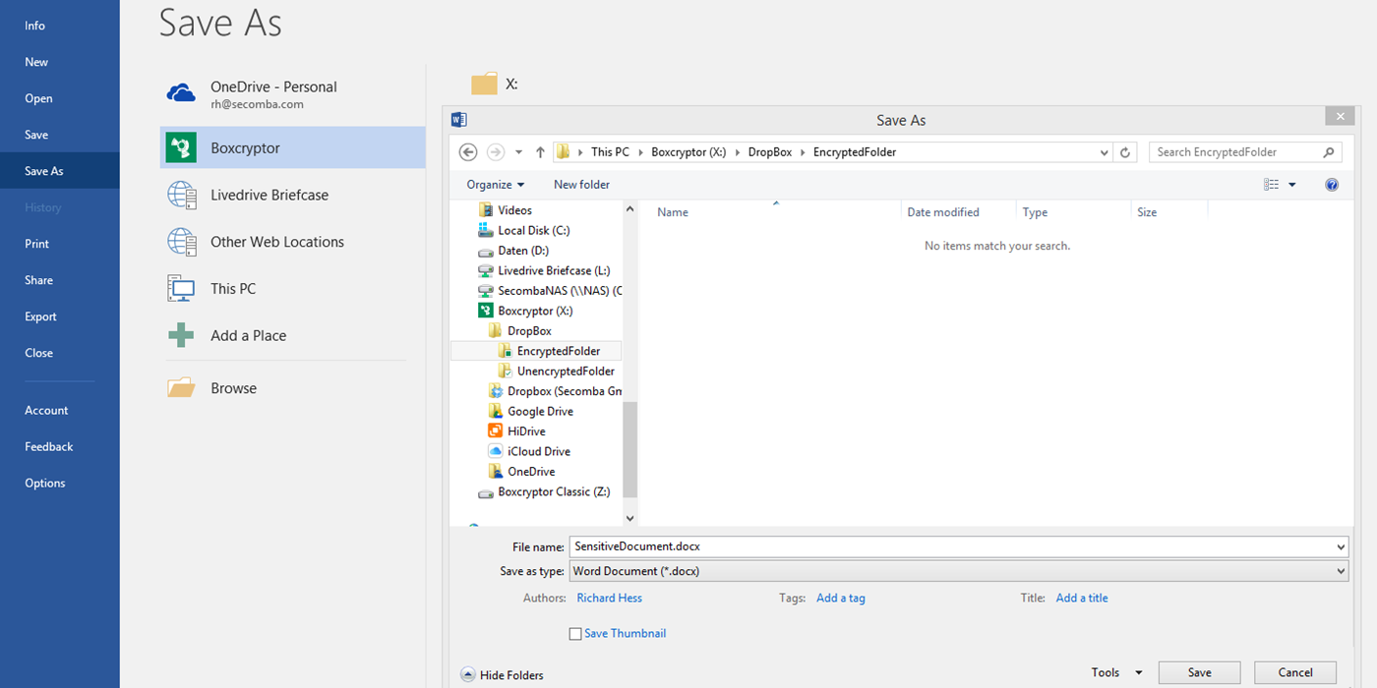The image size is (1377, 688).
Task: Click the Other Web Locations globe icon
Action: 182,242
